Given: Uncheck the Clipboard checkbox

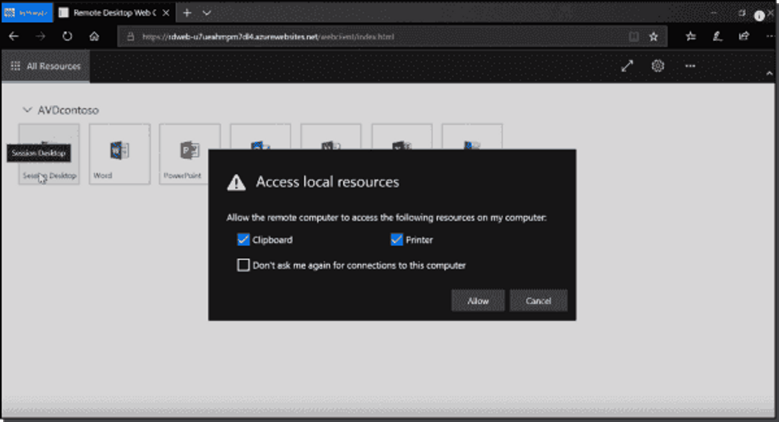Looking at the screenshot, I should [x=243, y=240].
